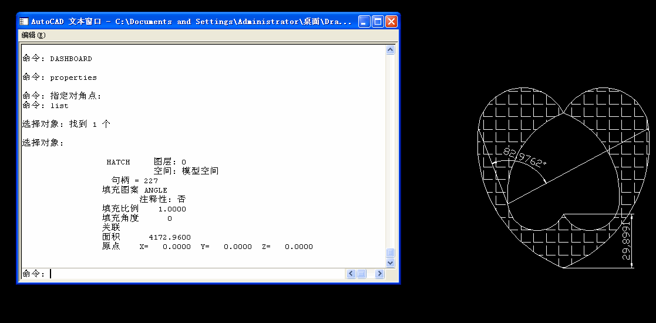Viewport: 656px width, 323px height.
Task: Maximize the AutoCAD text window
Action: [x=378, y=21]
